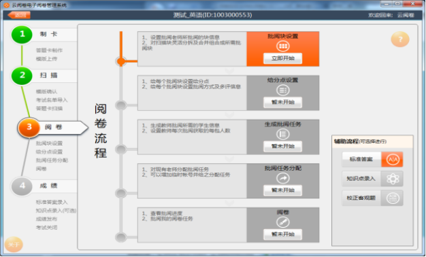Image resolution: width=426 pixels, height=257 pixels.
Task: Click the orange 返回 back button
Action: click(19, 15)
